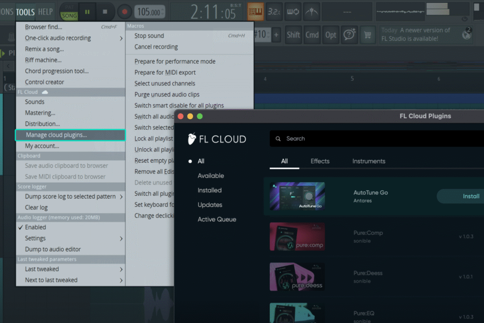484x323 pixels.
Task: Click the Cmd modifier button
Action: coord(312,35)
